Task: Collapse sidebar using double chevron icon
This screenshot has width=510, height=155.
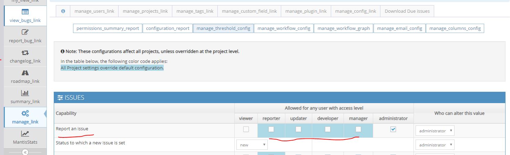Action: click(x=25, y=152)
